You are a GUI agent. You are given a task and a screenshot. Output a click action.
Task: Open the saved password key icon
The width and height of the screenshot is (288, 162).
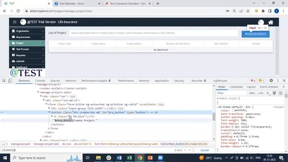(x=228, y=11)
